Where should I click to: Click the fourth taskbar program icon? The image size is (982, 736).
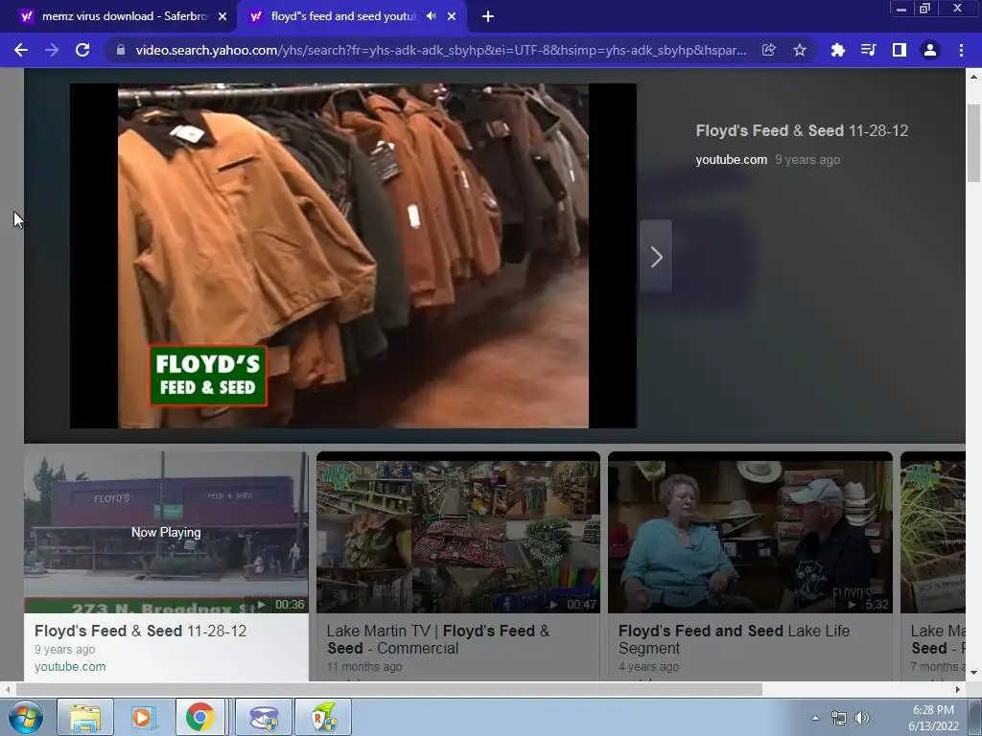pos(264,717)
